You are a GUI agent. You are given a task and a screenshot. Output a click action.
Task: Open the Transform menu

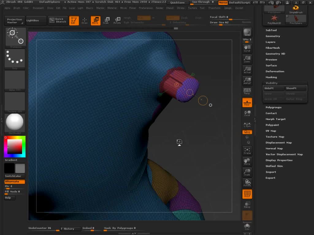(214, 8)
